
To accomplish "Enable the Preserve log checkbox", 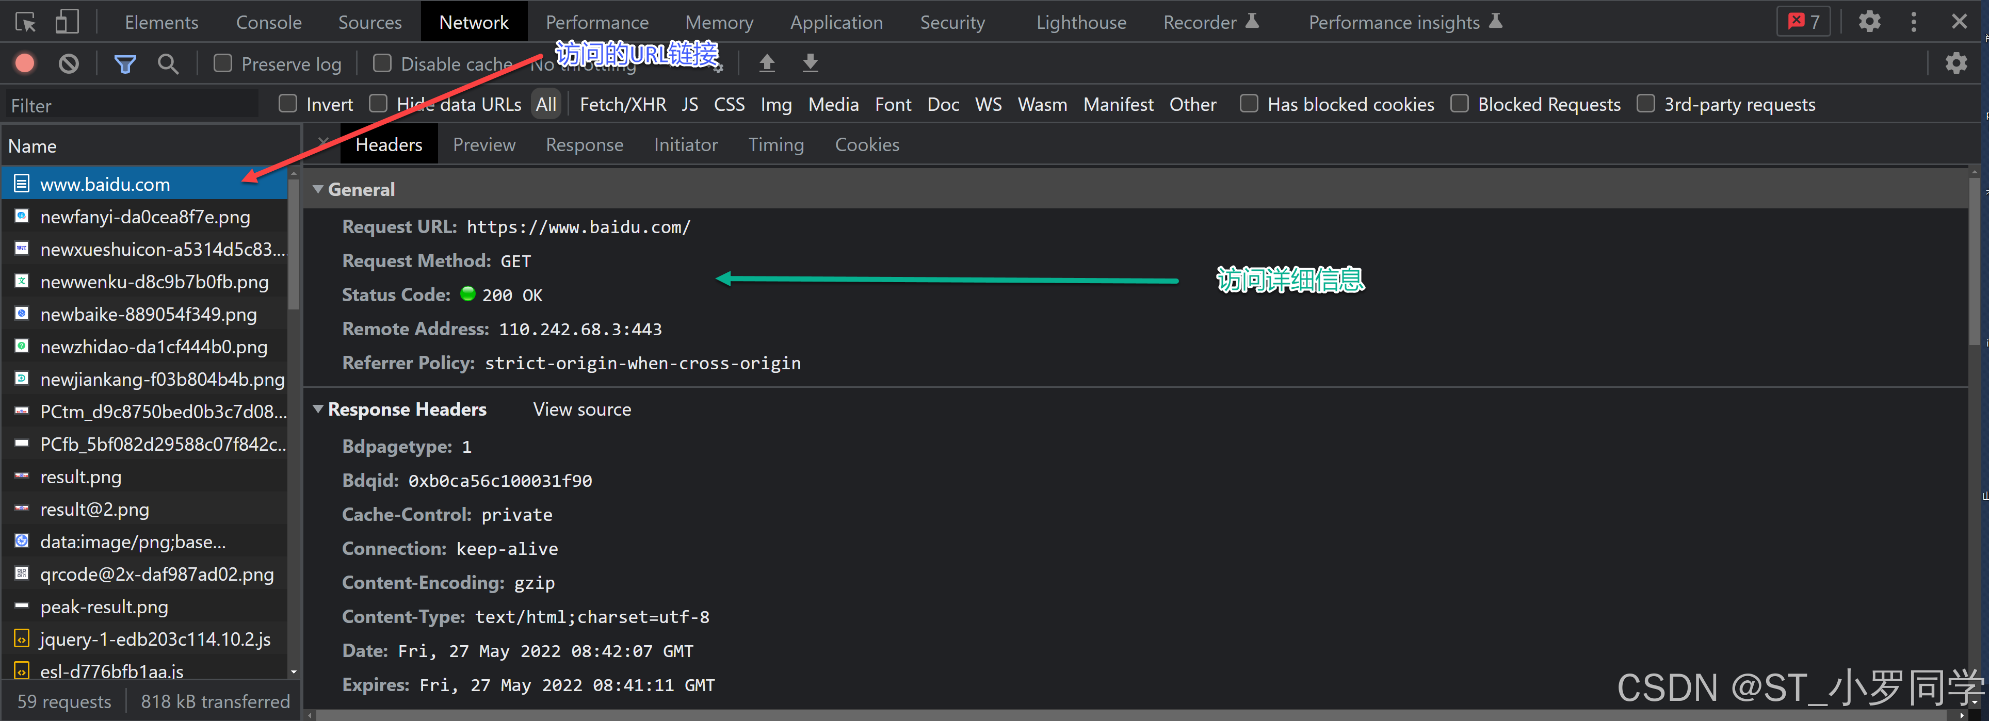I will point(223,63).
